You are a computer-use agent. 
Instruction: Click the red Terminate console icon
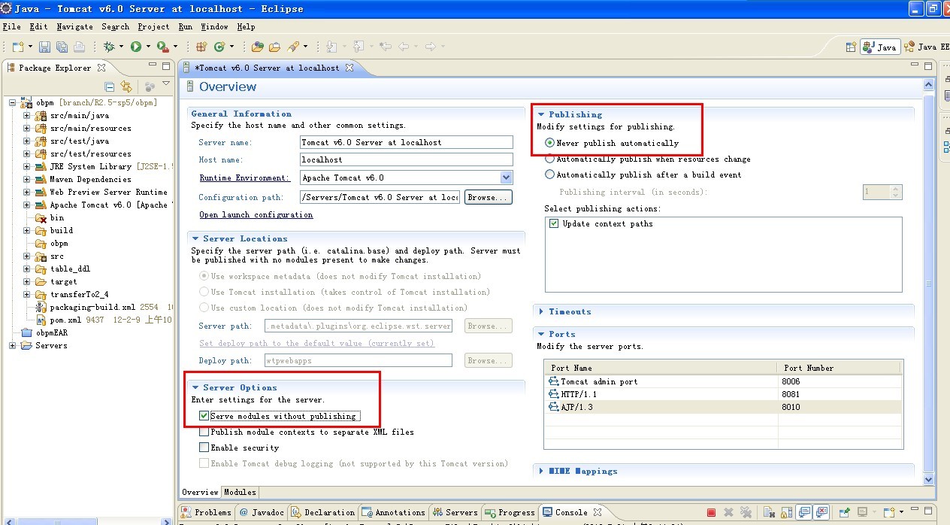tap(711, 512)
